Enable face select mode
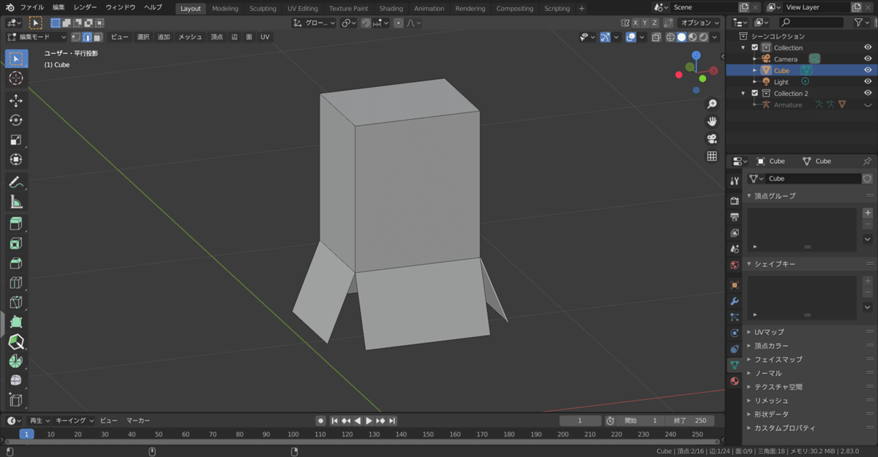Viewport: 878px width, 457px height. click(x=97, y=37)
